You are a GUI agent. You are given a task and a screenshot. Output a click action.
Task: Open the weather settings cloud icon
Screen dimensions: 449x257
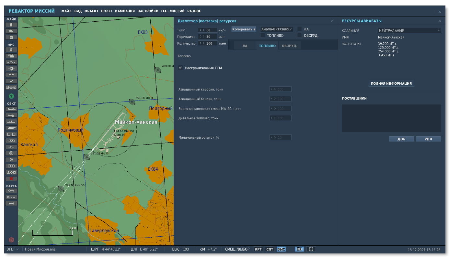tap(11, 56)
